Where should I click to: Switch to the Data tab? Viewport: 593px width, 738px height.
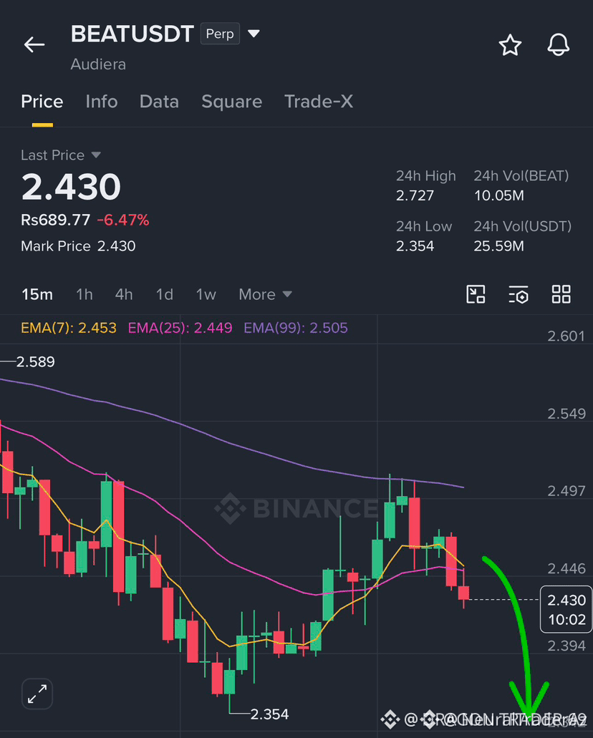(x=159, y=102)
